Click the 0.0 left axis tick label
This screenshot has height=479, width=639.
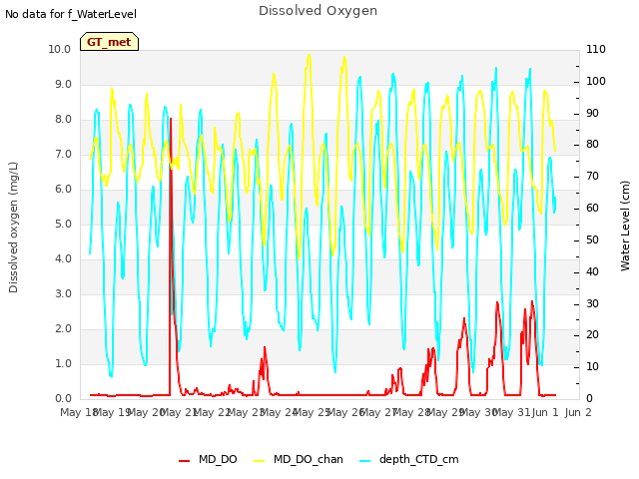pyautogui.click(x=63, y=398)
